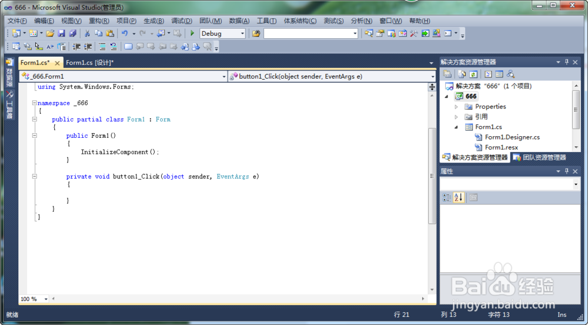Select the 666 project node

point(466,96)
